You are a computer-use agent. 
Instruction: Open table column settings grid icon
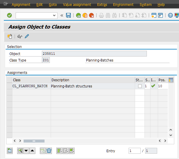171,80
